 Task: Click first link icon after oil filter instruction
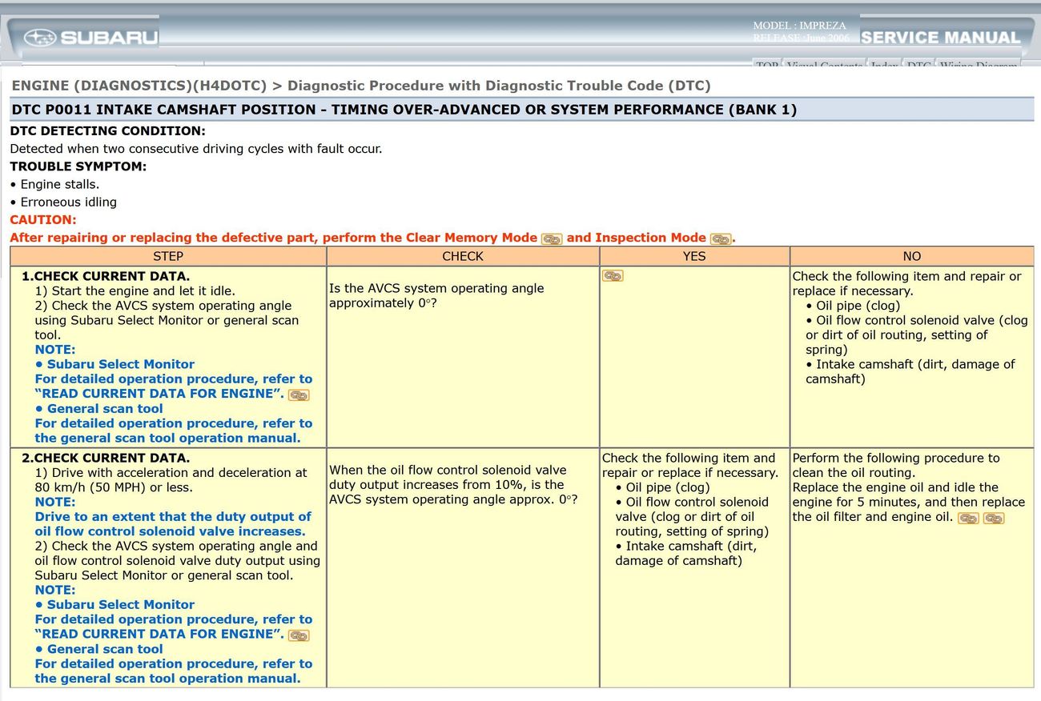pyautogui.click(x=968, y=518)
